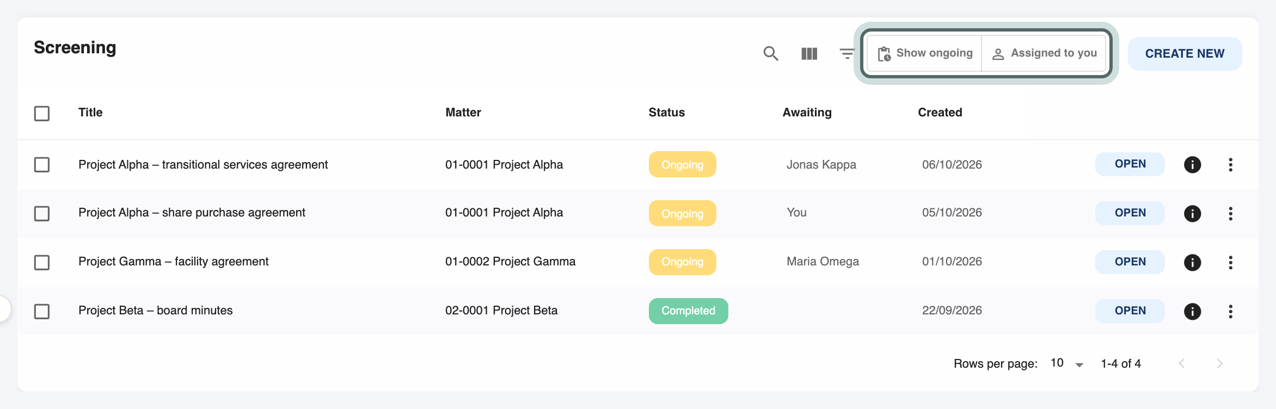Show info for facility agreement row
Image resolution: width=1276 pixels, height=409 pixels.
pyautogui.click(x=1192, y=262)
